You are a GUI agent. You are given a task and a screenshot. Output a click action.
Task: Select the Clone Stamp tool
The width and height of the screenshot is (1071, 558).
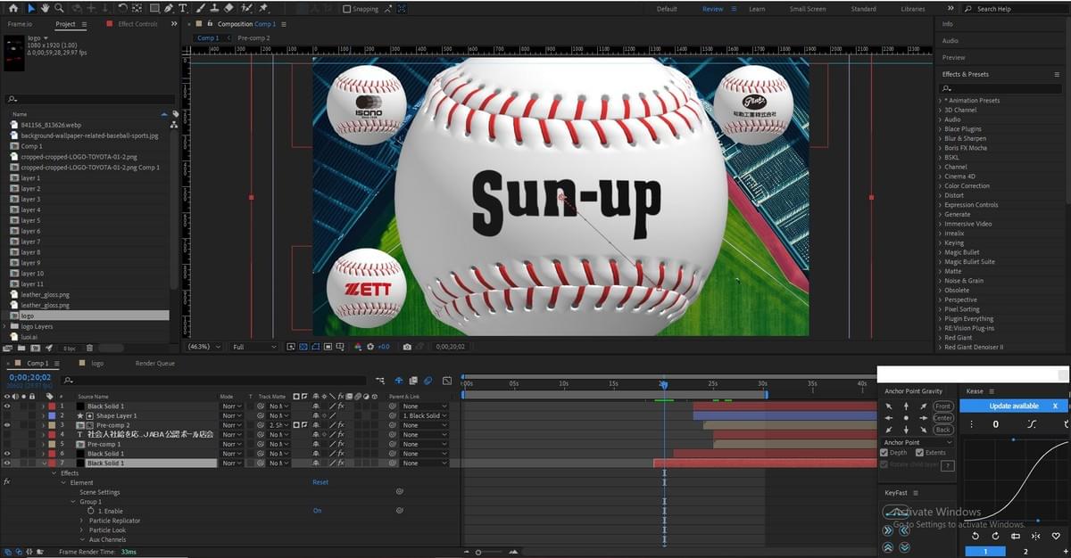click(214, 8)
